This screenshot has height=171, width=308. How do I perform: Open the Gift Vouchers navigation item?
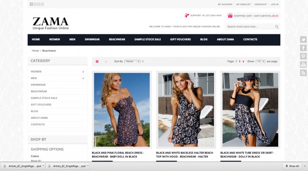click(x=180, y=40)
